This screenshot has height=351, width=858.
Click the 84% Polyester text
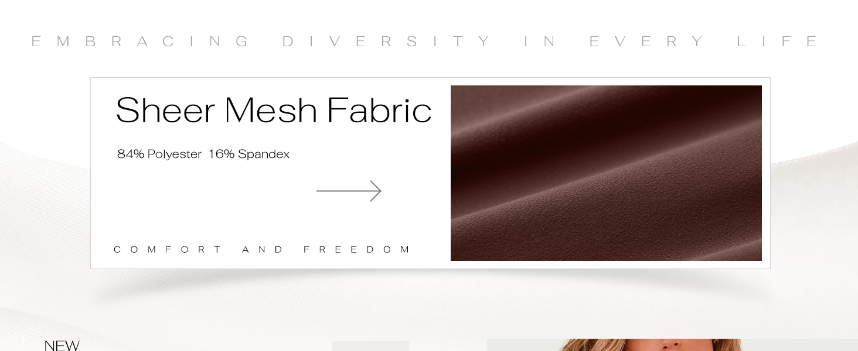pyautogui.click(x=159, y=154)
